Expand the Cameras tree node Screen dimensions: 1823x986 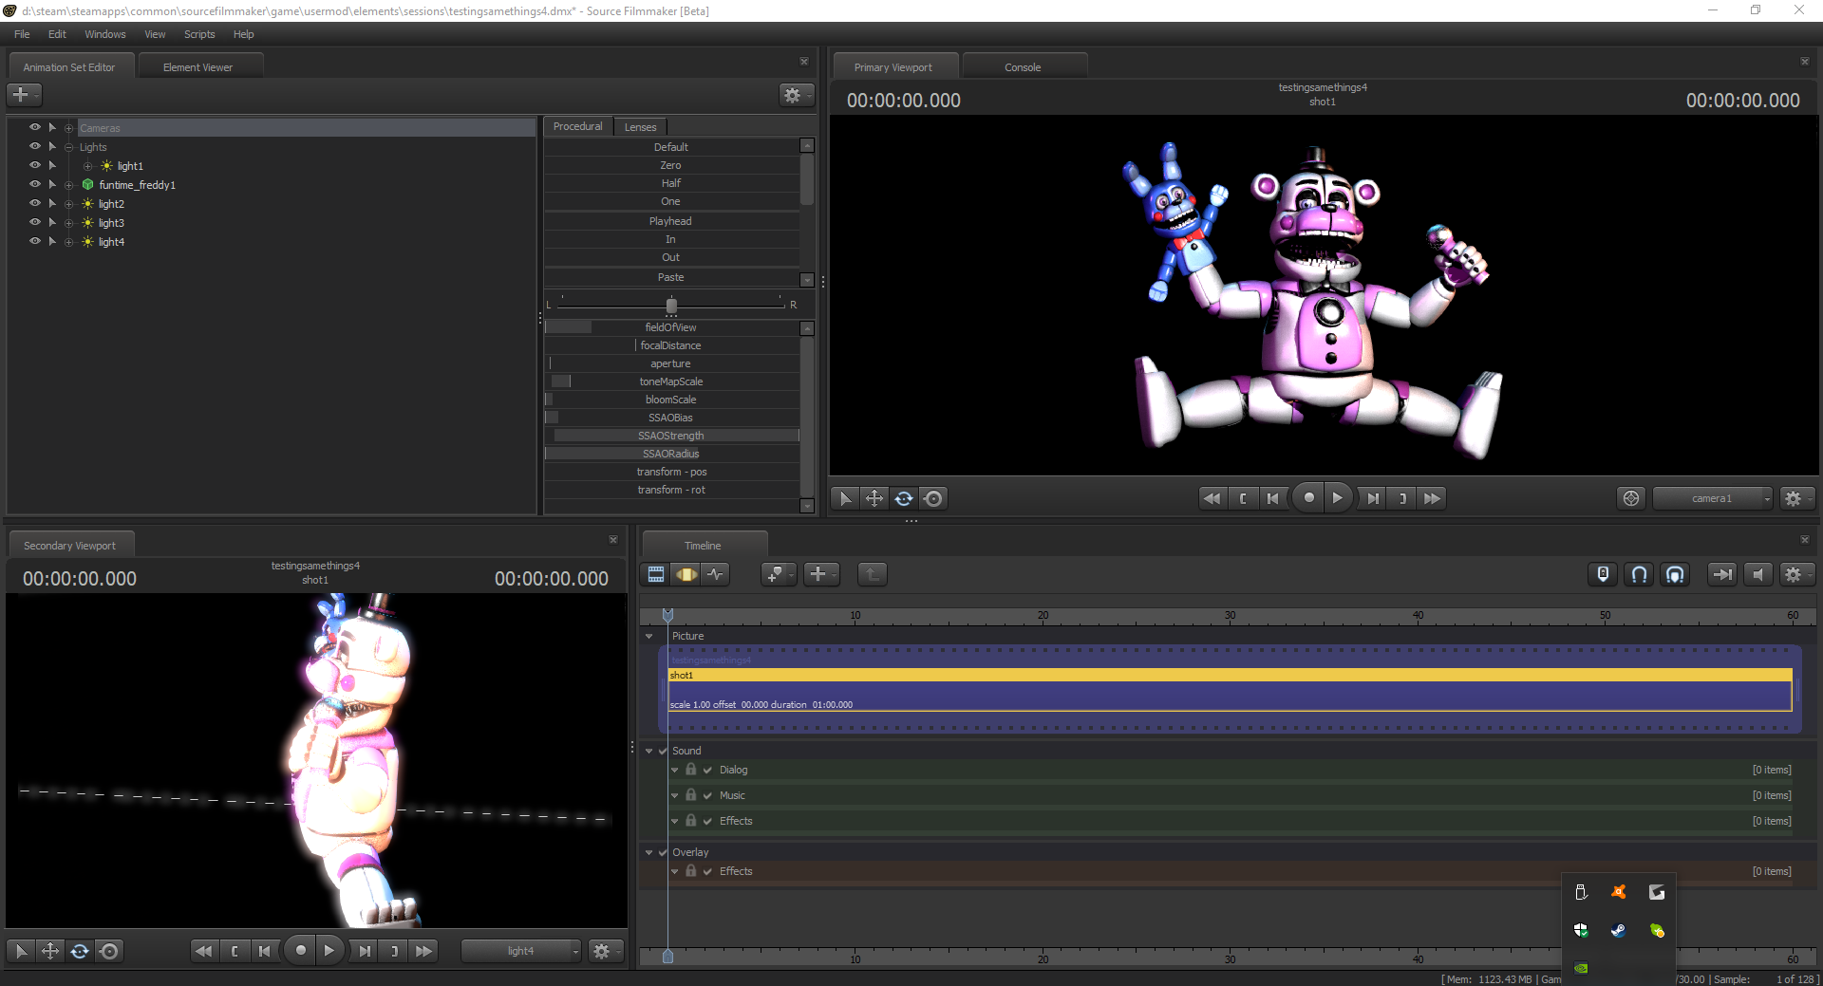coord(68,128)
